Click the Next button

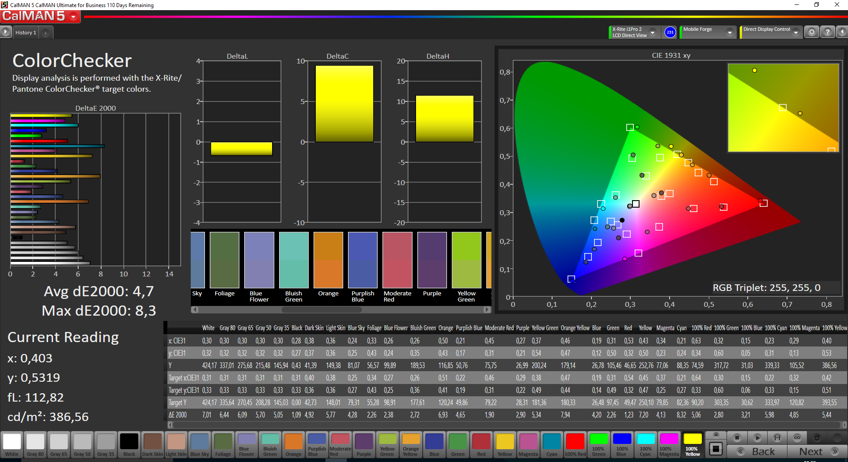[817, 451]
